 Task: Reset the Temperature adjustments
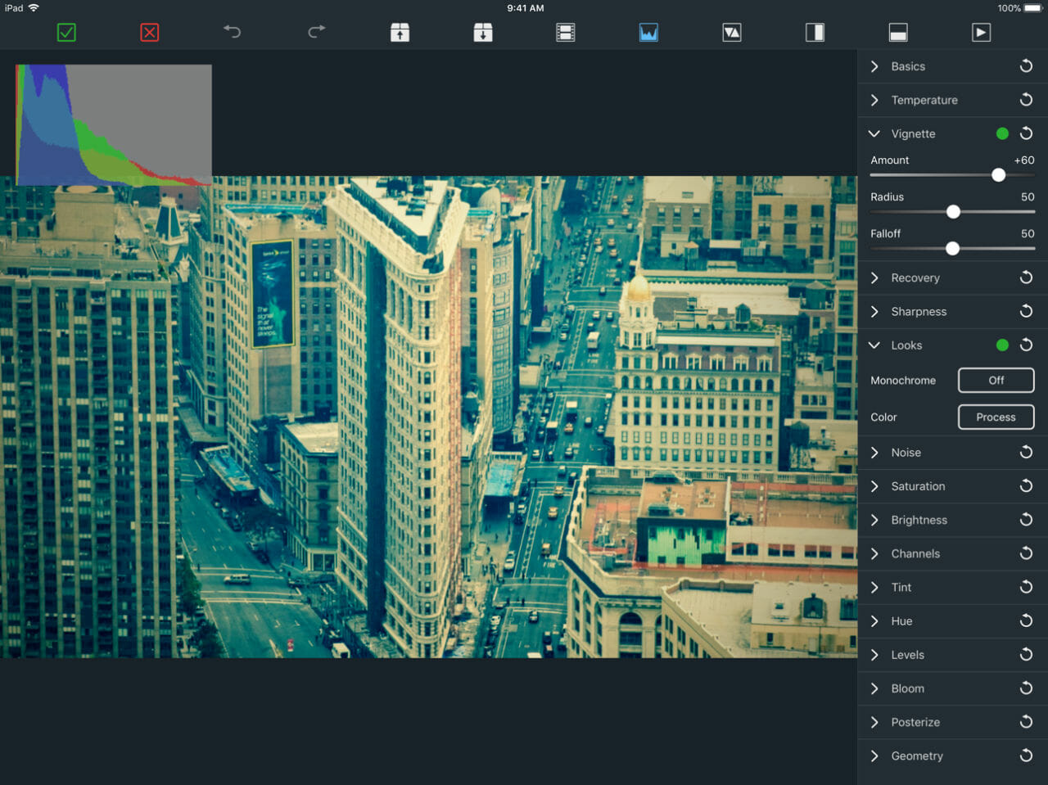tap(1026, 100)
